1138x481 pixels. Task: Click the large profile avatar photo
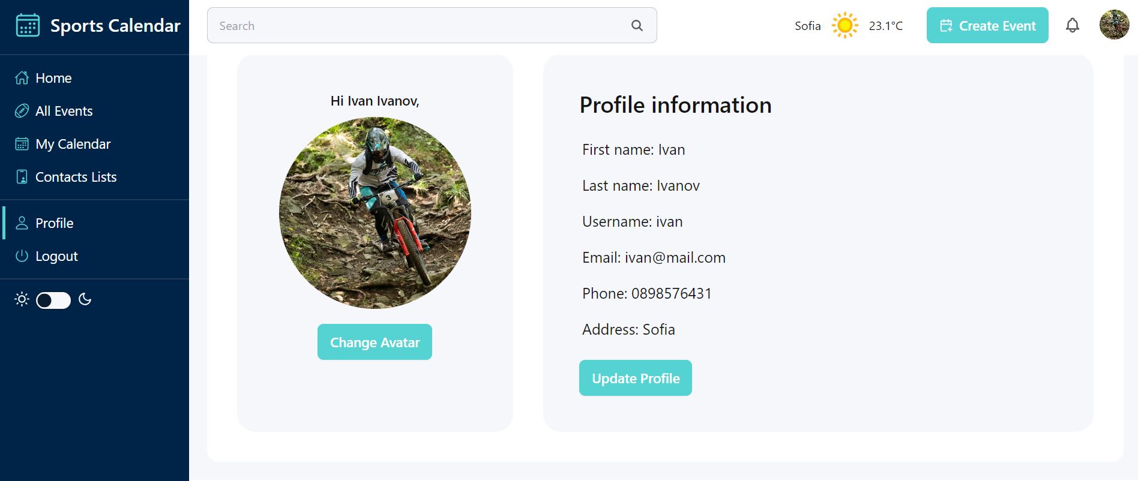click(375, 213)
